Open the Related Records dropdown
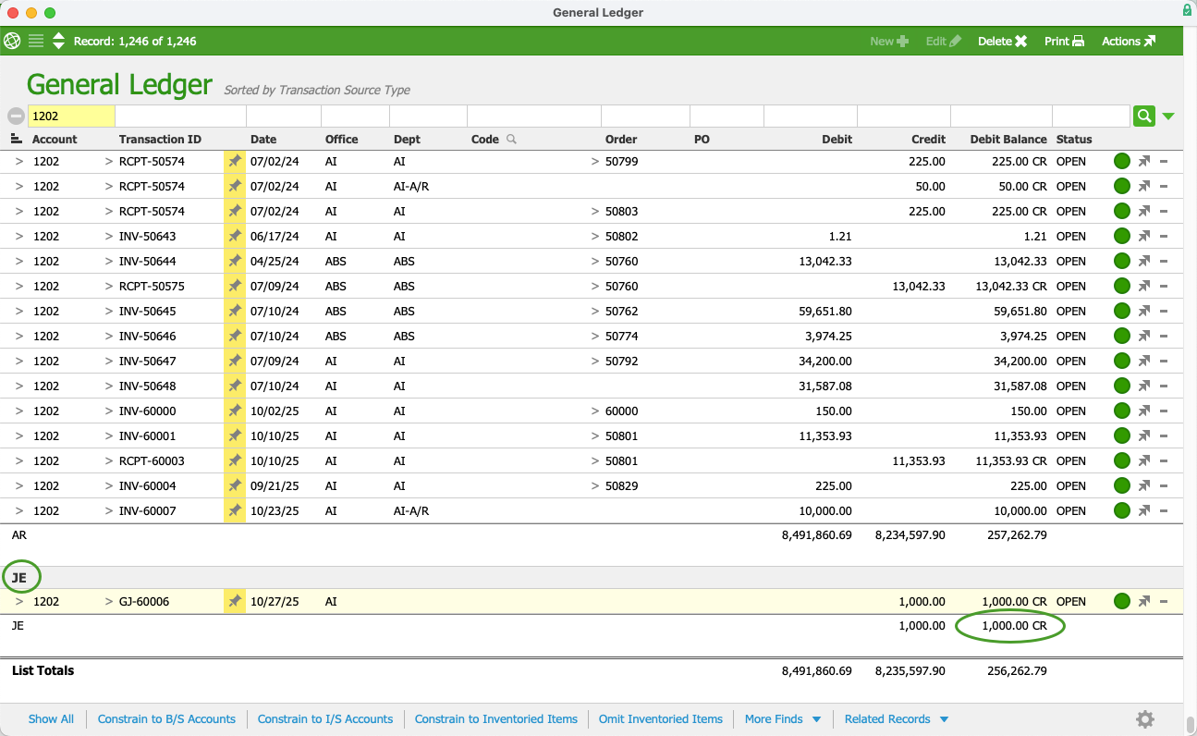 [896, 719]
